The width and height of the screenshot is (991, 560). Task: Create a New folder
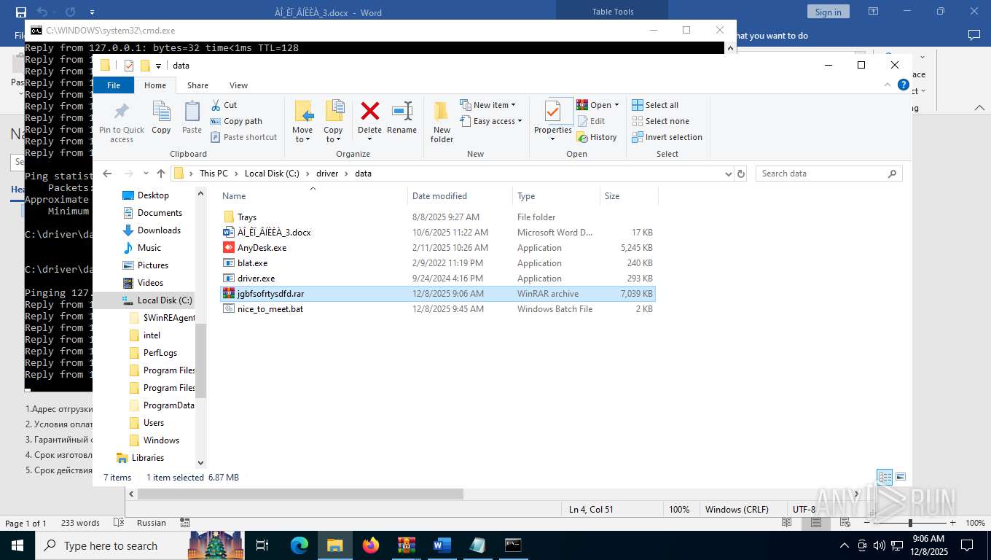[x=442, y=122]
